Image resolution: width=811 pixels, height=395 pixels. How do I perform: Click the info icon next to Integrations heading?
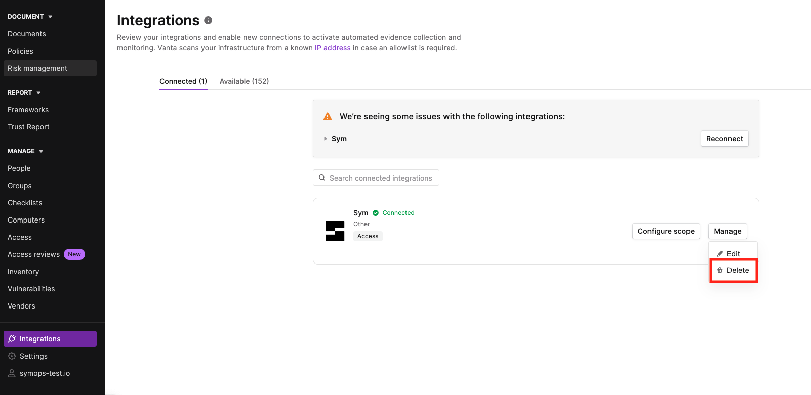[208, 20]
